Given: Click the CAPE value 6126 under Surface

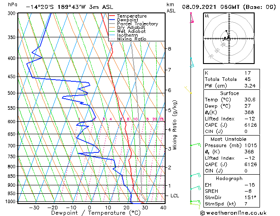Looking at the screenshot, I should coord(251,125).
